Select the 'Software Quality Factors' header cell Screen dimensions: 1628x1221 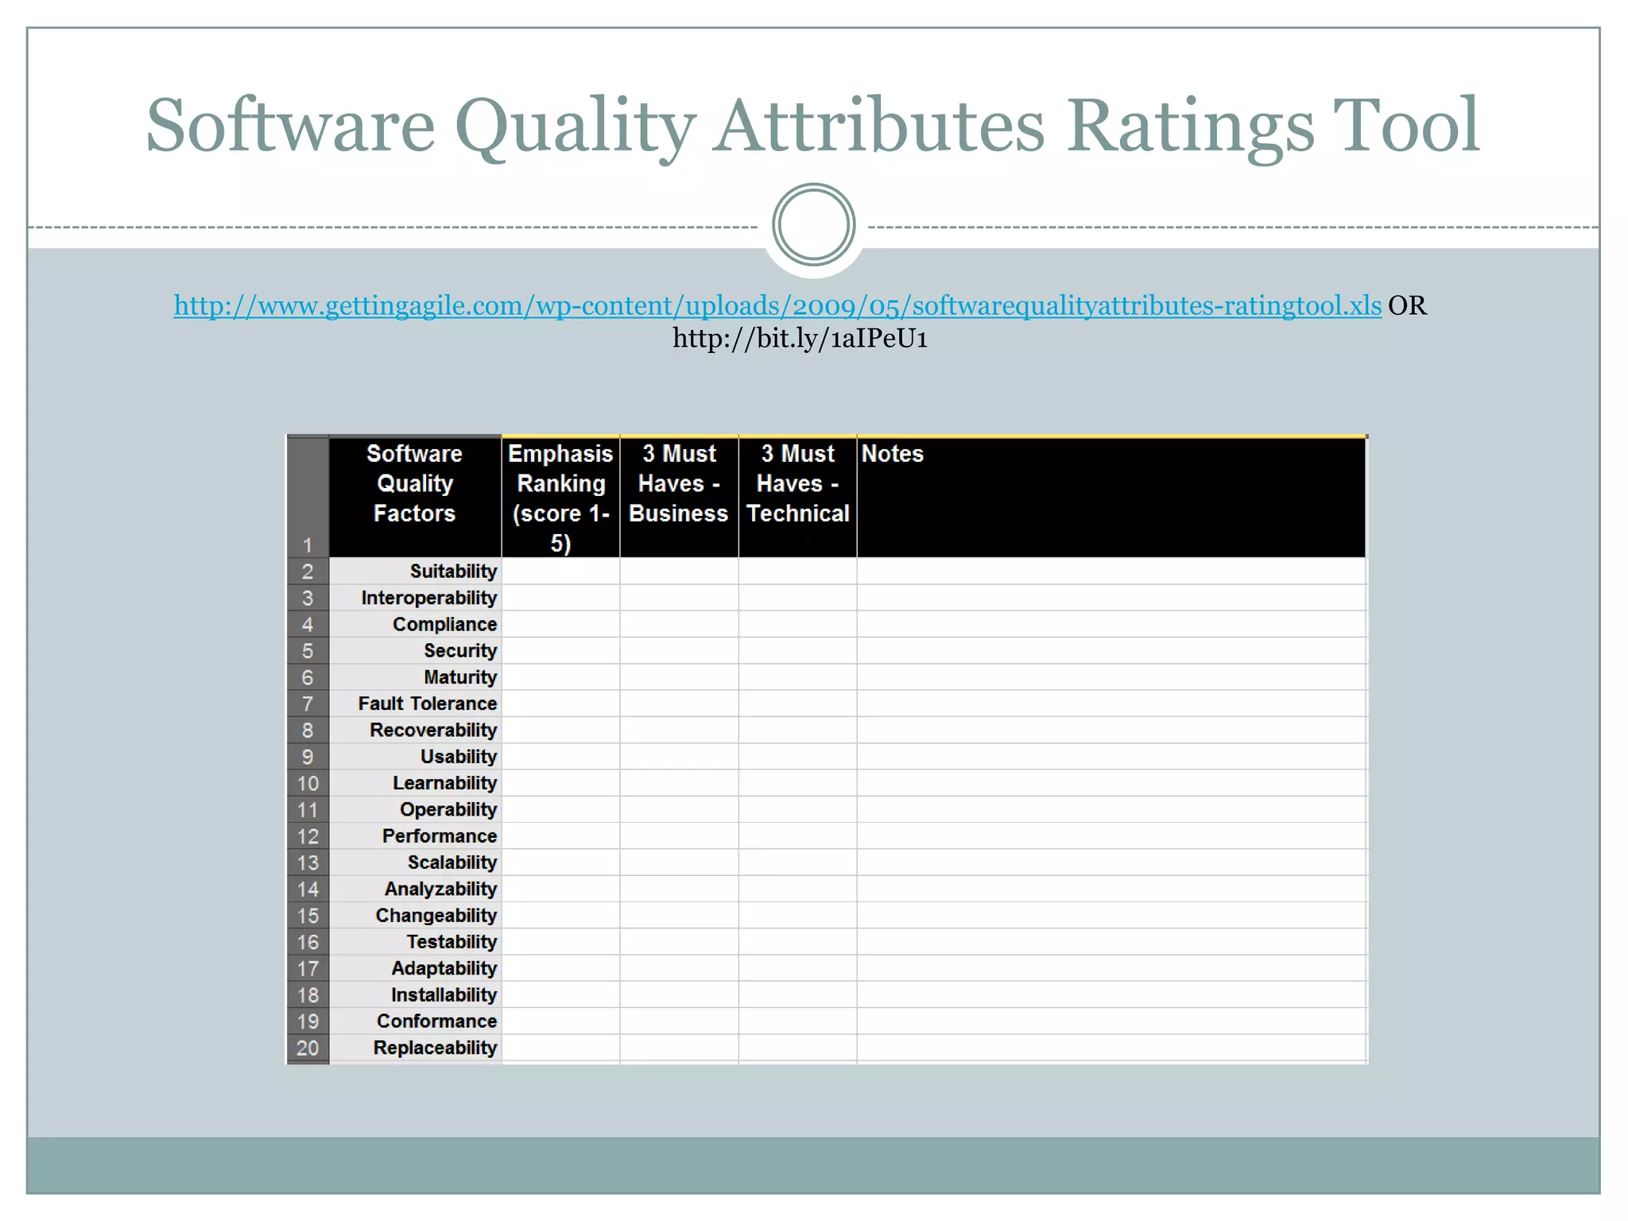(x=415, y=498)
